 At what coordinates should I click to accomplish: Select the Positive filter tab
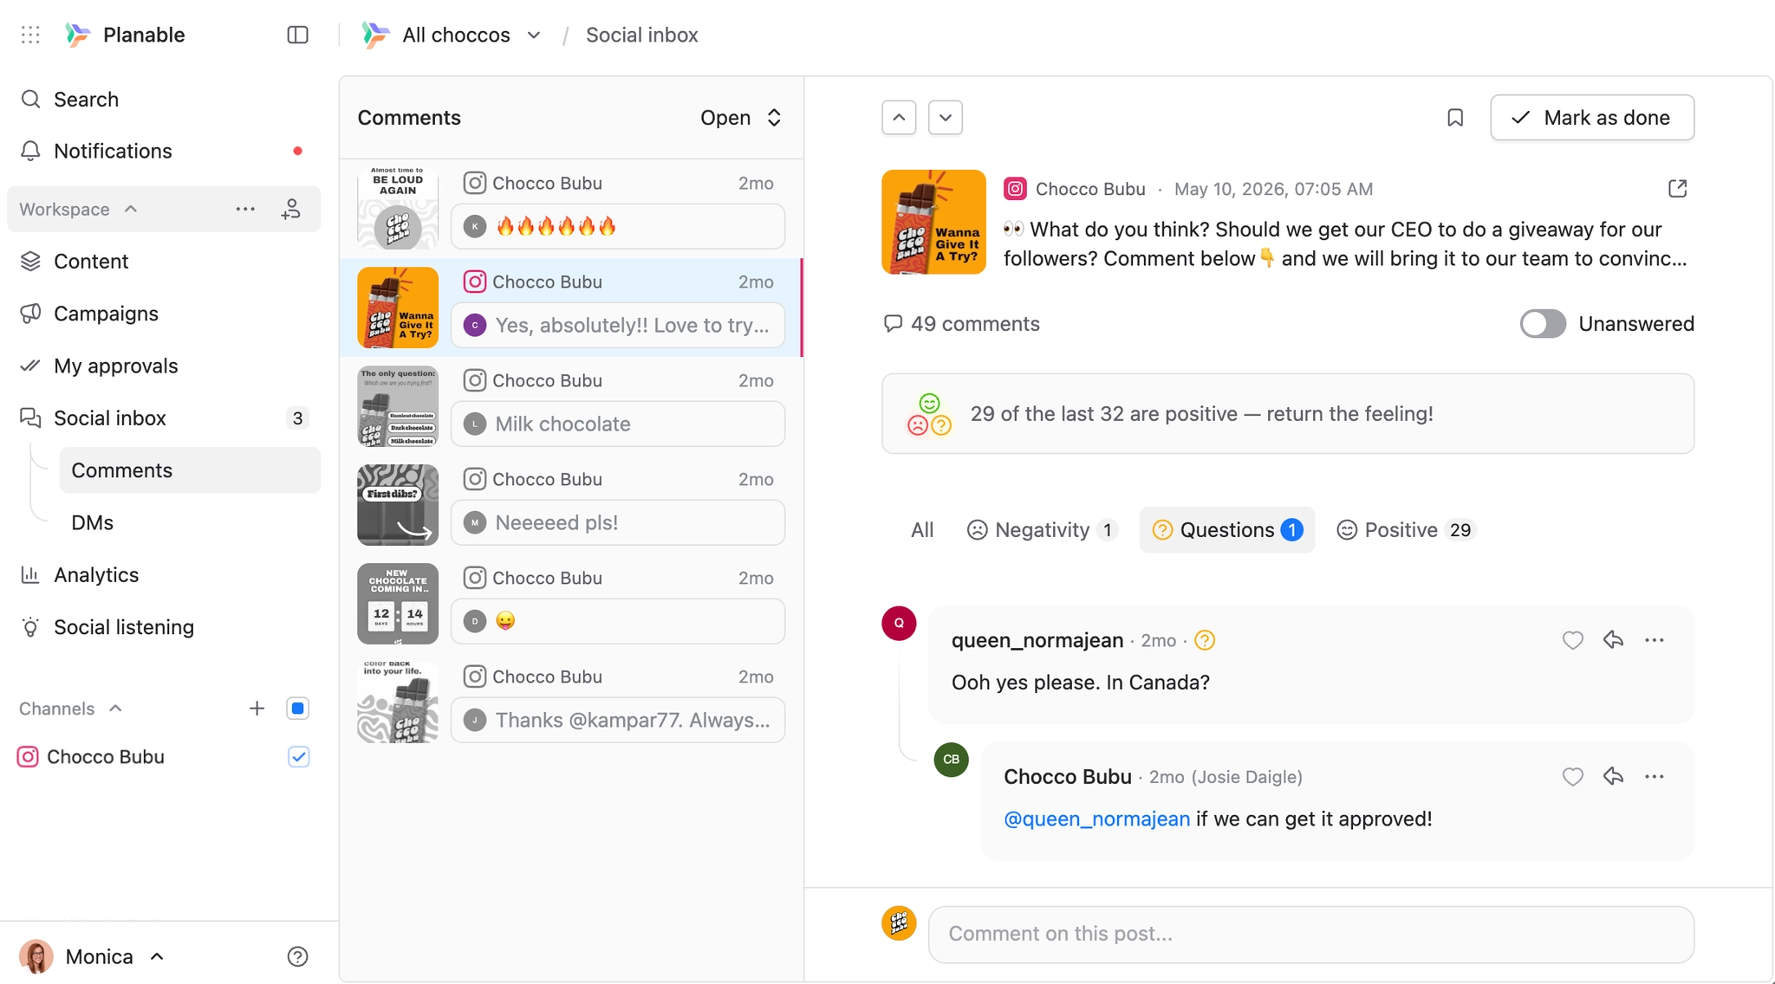point(1407,530)
